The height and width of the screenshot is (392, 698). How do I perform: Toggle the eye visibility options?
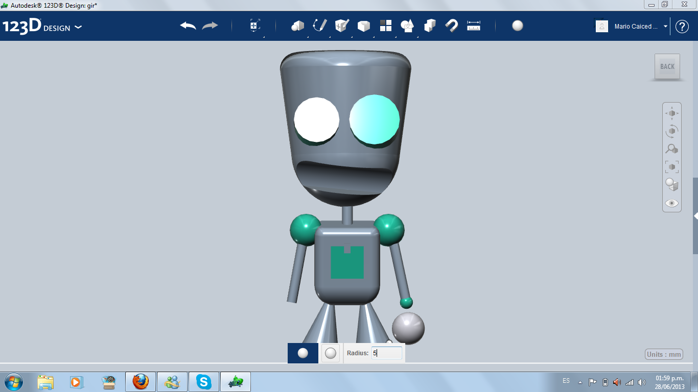click(672, 203)
